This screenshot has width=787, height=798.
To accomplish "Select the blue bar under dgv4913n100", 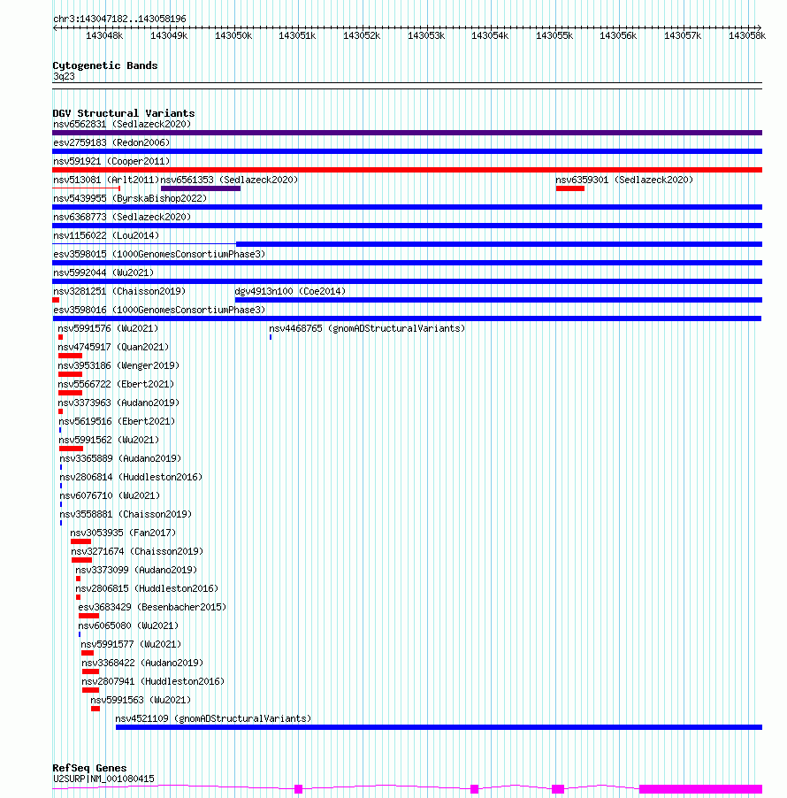I will (499, 300).
